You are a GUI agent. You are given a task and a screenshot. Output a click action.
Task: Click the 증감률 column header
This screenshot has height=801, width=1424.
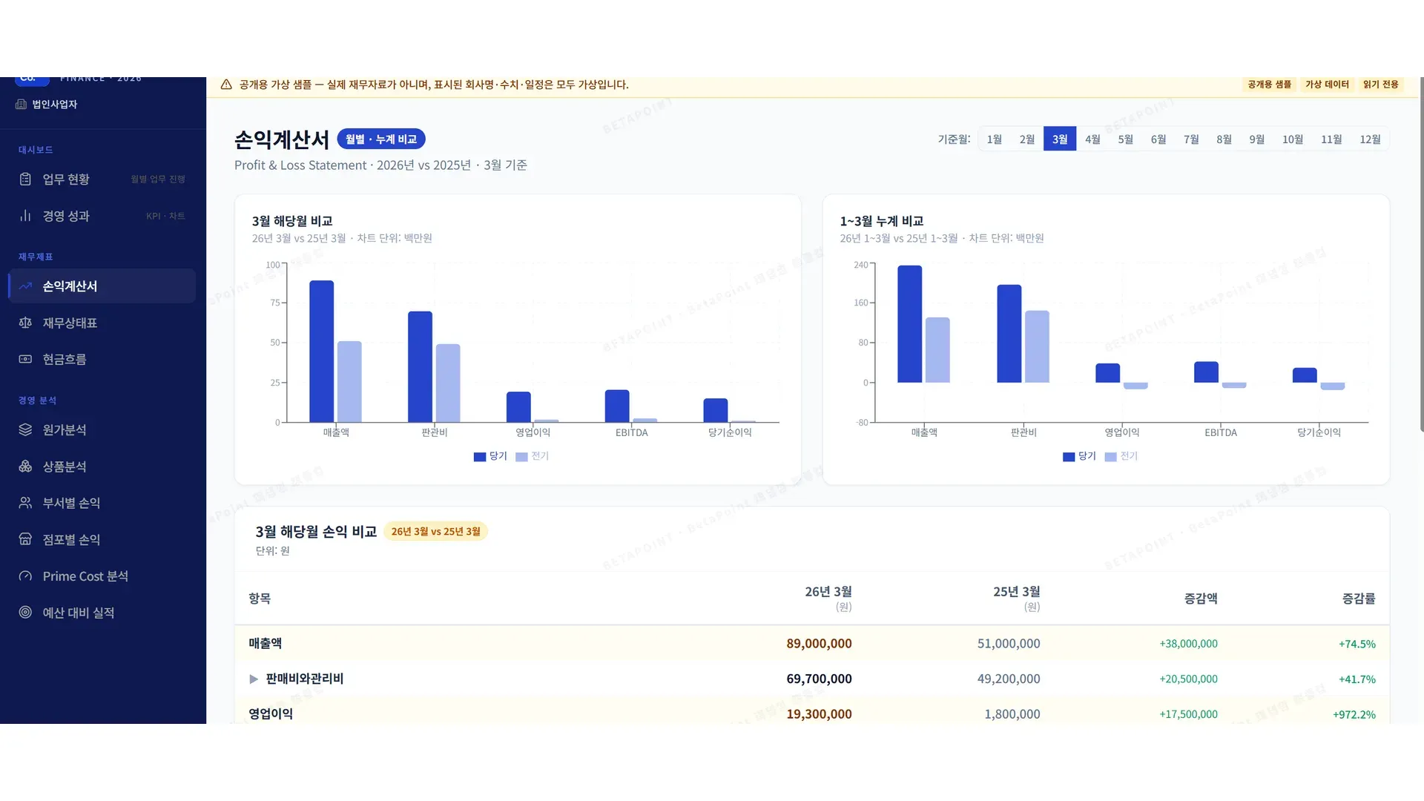pos(1359,599)
